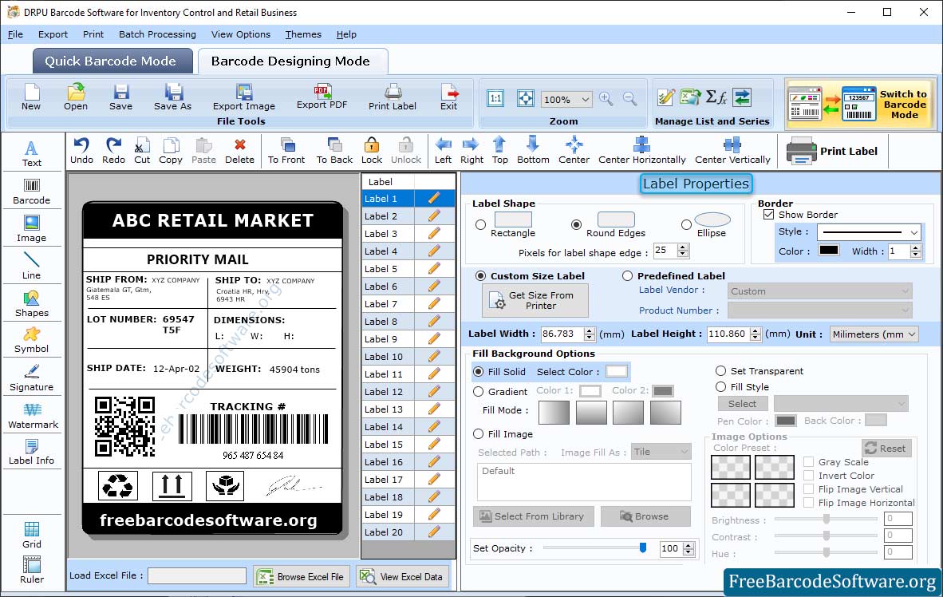The width and height of the screenshot is (943, 597).
Task: Click the Save As icon
Action: click(172, 97)
